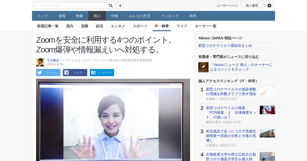Click the シェア button text
The image size is (307, 161).
pyautogui.click(x=78, y=73)
